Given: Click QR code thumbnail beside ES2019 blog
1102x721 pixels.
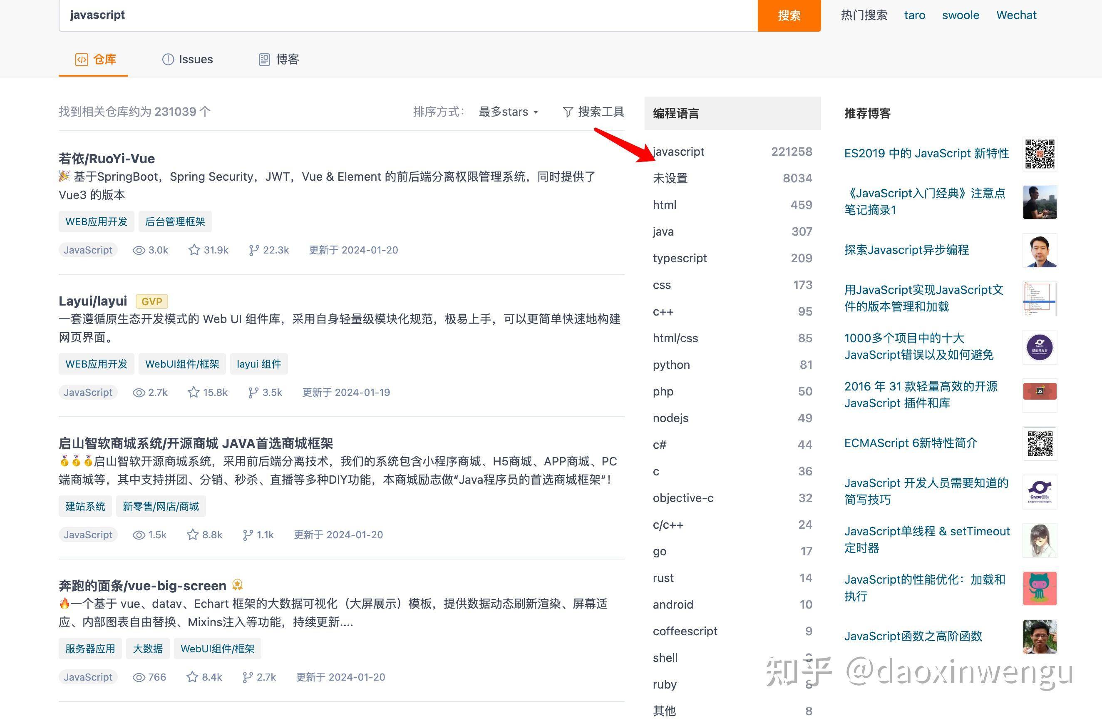Looking at the screenshot, I should (x=1040, y=154).
